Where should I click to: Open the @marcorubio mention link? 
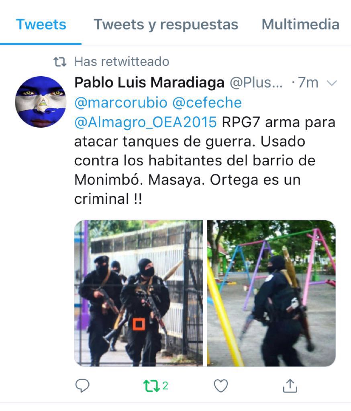point(121,102)
